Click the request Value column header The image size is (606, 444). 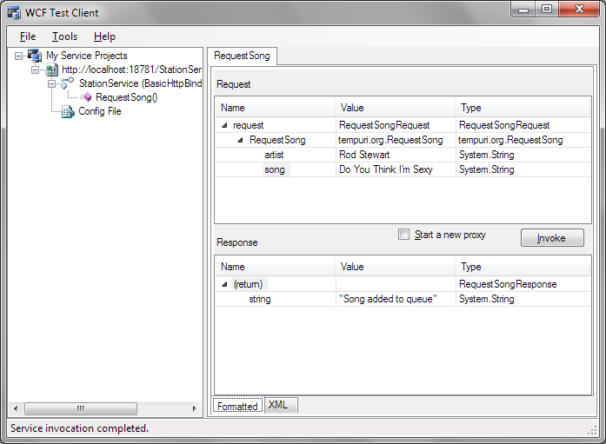(395, 108)
